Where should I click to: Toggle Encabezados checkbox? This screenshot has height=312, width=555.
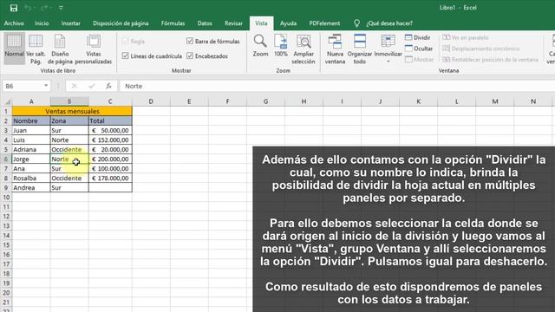(190, 55)
